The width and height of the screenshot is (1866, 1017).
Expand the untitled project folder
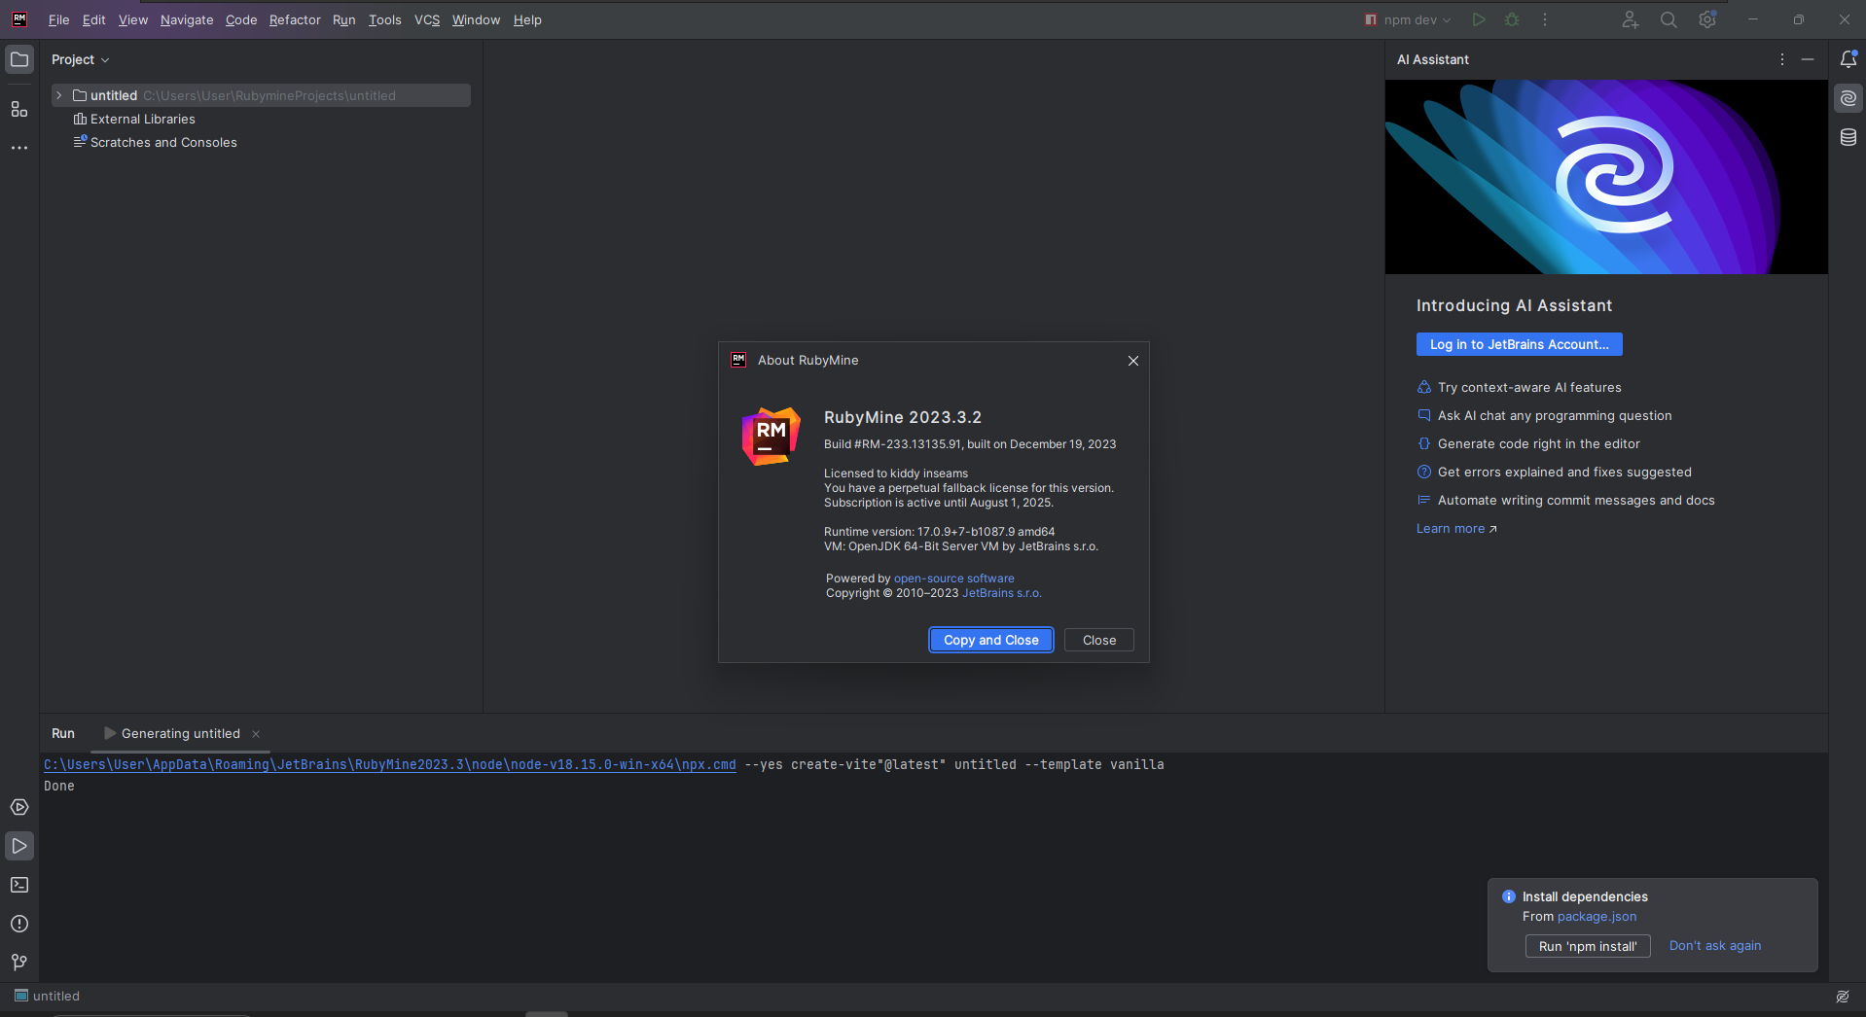(58, 95)
